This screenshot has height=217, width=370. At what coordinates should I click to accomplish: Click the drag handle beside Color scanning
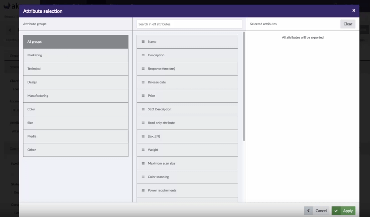click(143, 177)
